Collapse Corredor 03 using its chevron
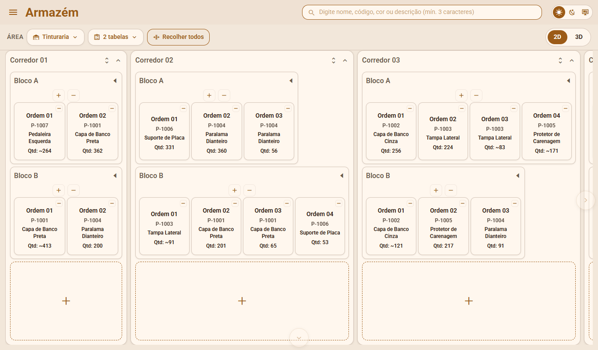This screenshot has height=350, width=598. pos(572,60)
